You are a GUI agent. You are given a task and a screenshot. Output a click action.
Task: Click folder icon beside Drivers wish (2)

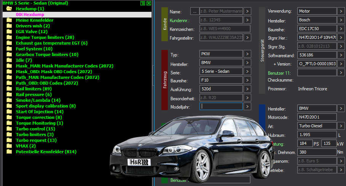[x=9, y=26]
